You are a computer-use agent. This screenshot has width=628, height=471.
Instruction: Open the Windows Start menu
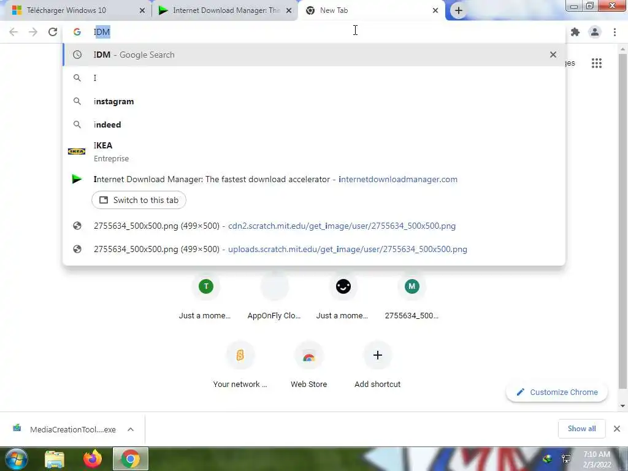(17, 459)
